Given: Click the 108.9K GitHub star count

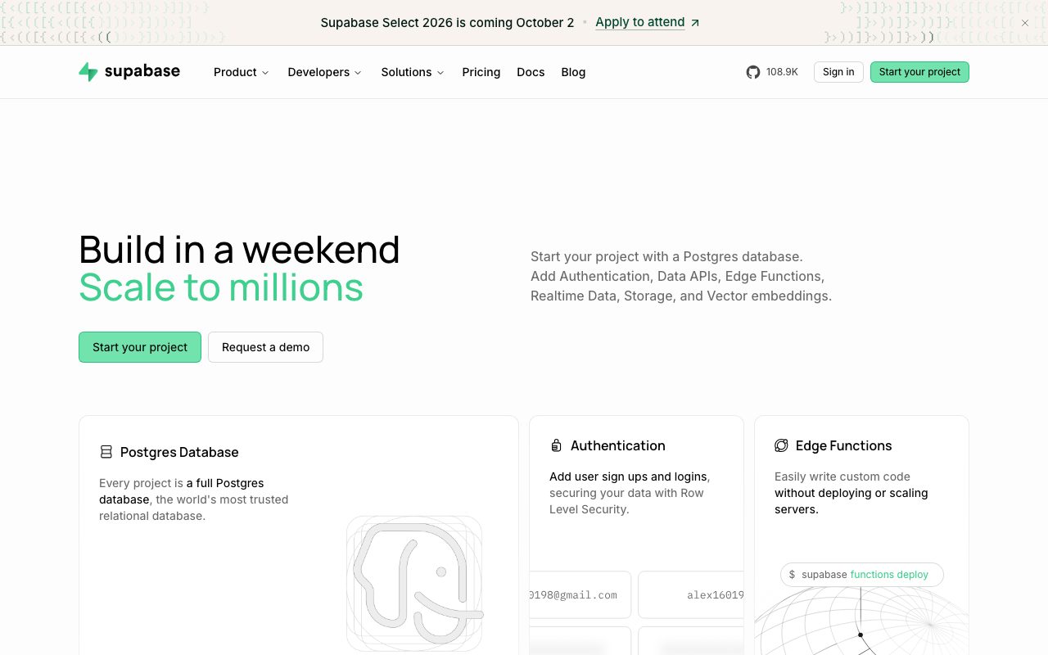Looking at the screenshot, I should tap(782, 72).
